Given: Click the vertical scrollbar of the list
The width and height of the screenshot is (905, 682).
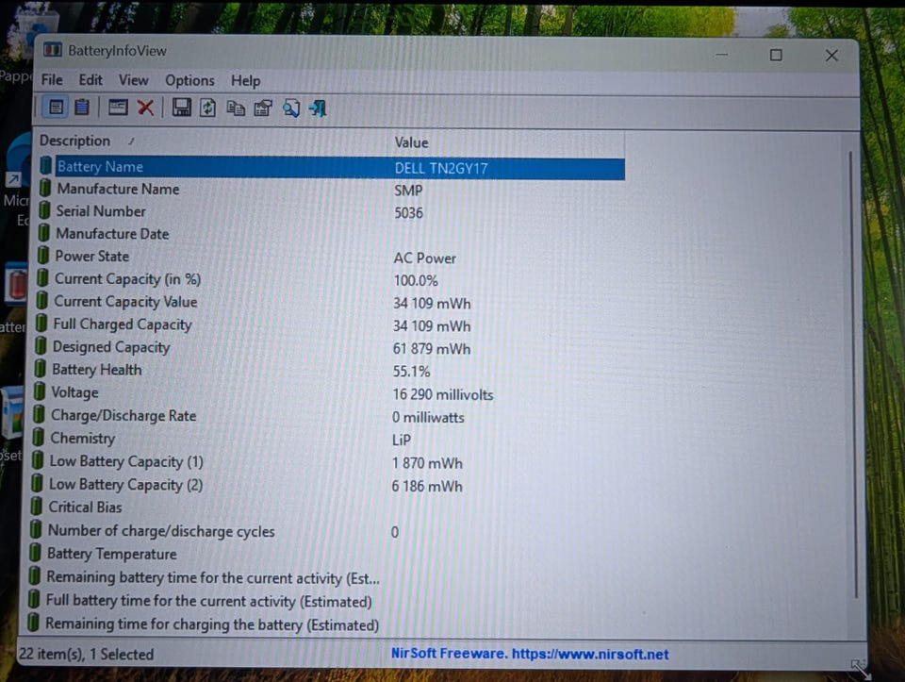Looking at the screenshot, I should click(852, 374).
